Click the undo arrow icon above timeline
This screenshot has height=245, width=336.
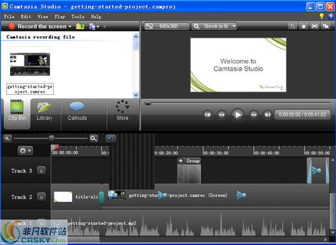[x=110, y=138]
